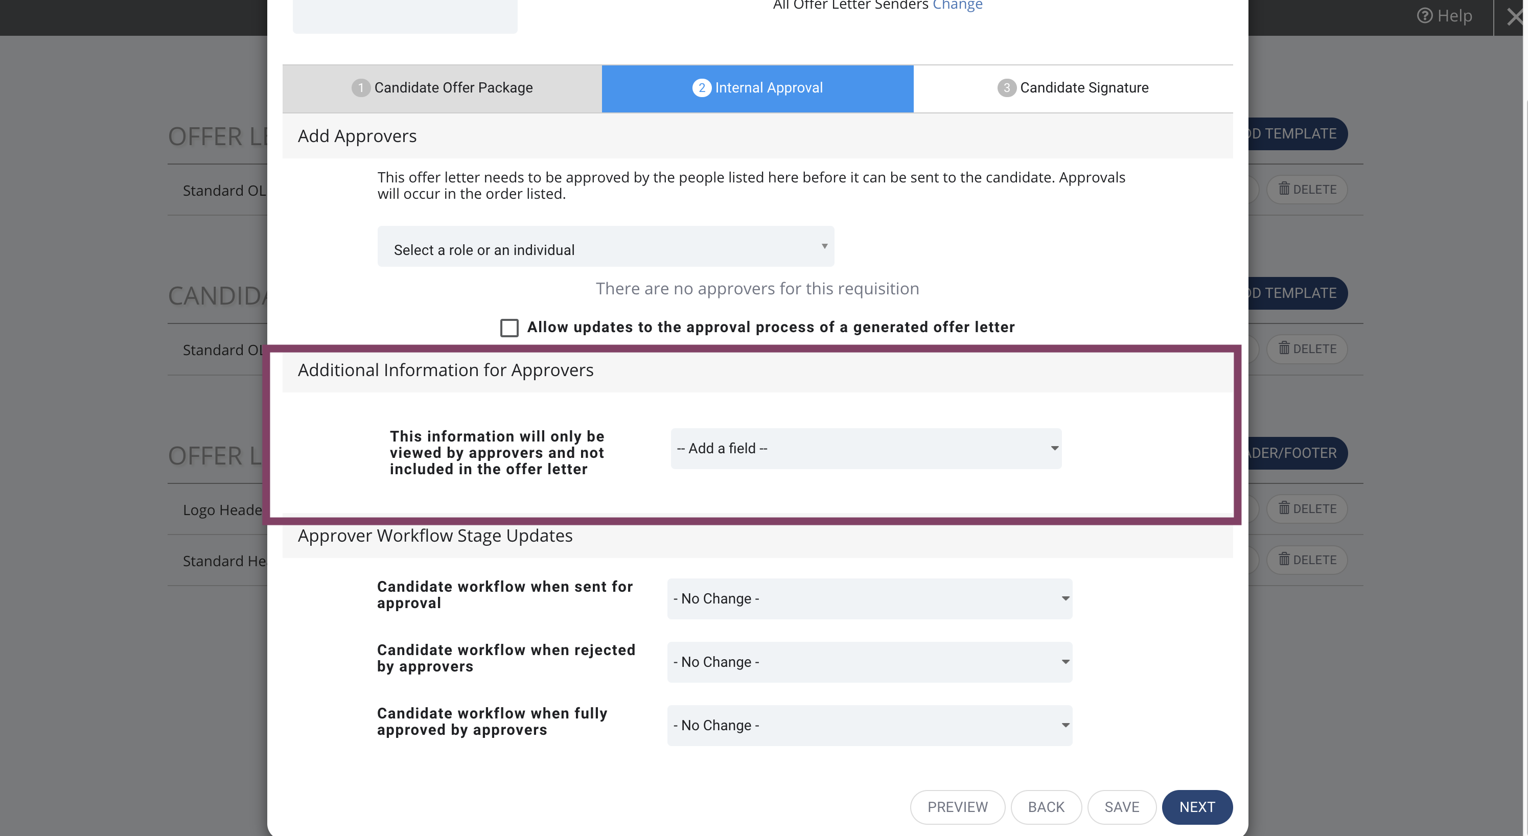Open workflow when rejected by approvers dropdown
The width and height of the screenshot is (1528, 836).
coord(870,662)
